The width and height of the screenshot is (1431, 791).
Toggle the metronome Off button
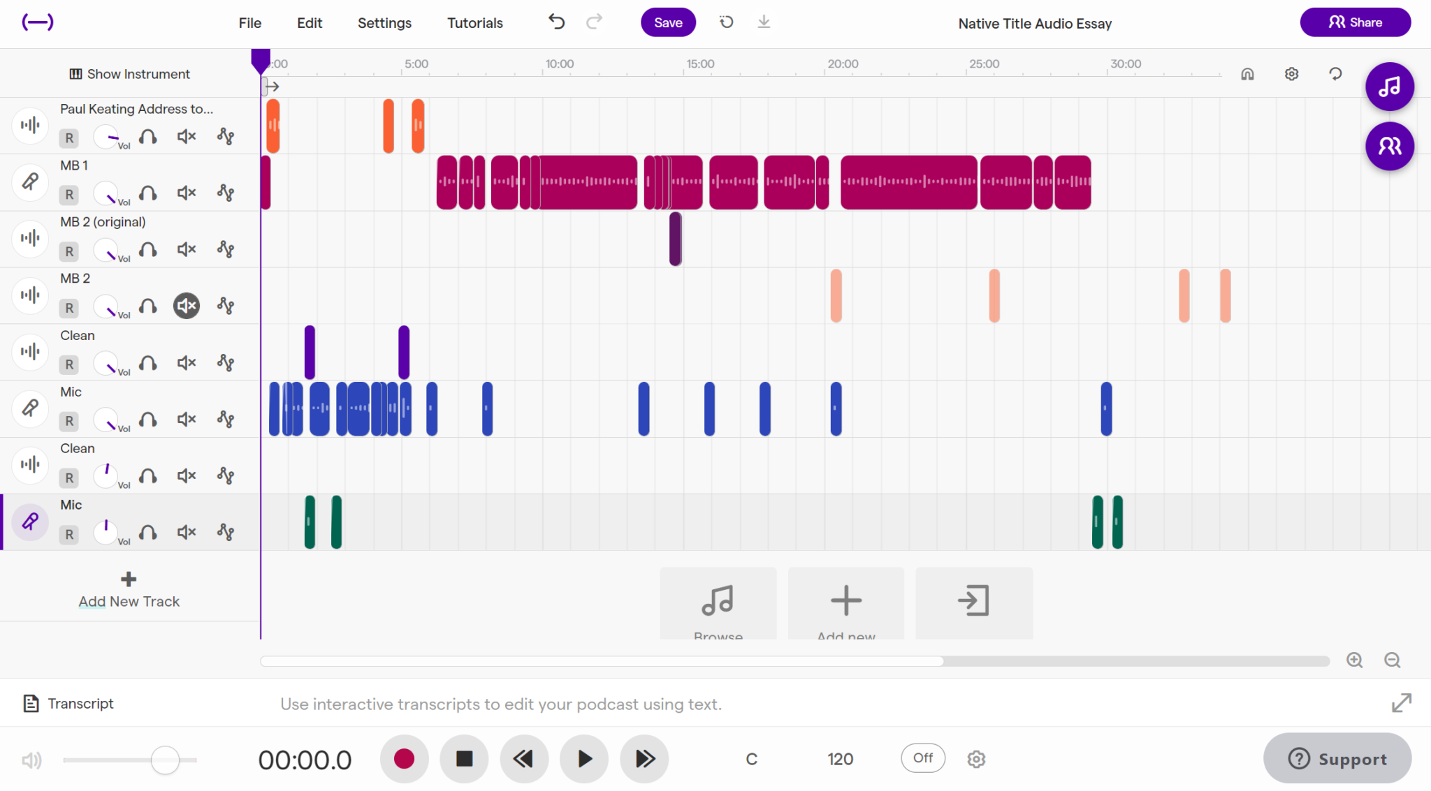922,758
